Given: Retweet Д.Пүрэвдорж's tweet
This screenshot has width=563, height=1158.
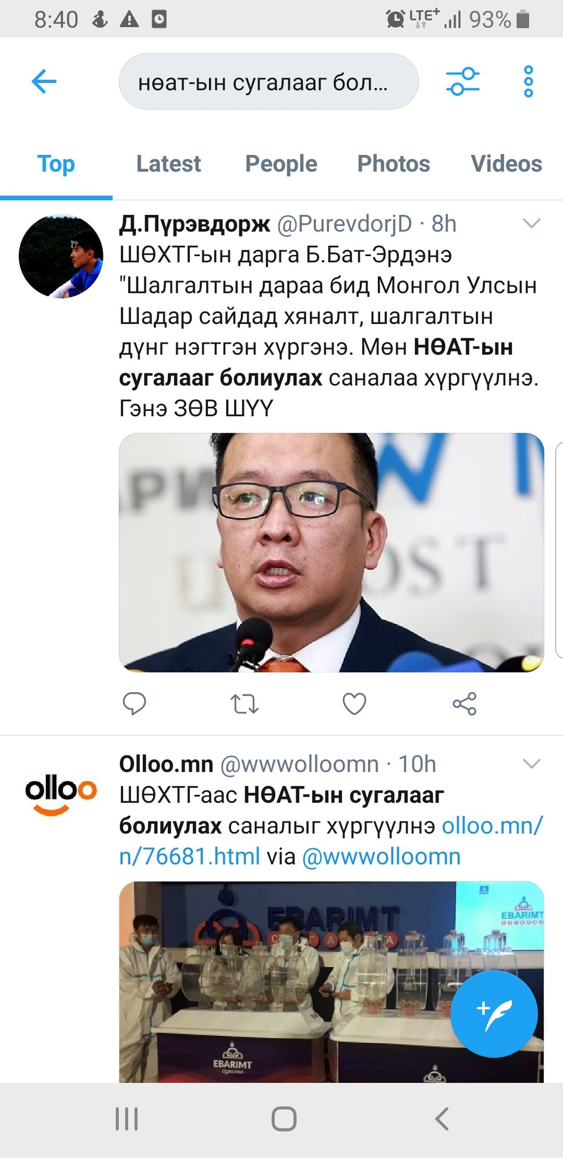Looking at the screenshot, I should 245,704.
